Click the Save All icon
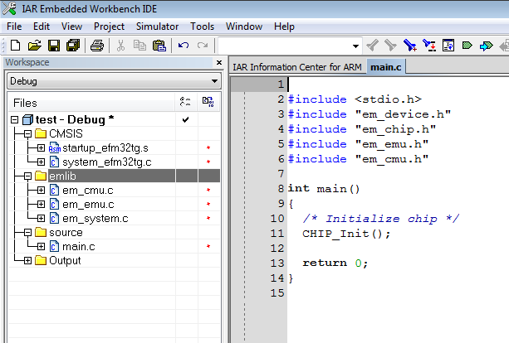Screen dimensions: 509x343 pyautogui.click(x=73, y=46)
